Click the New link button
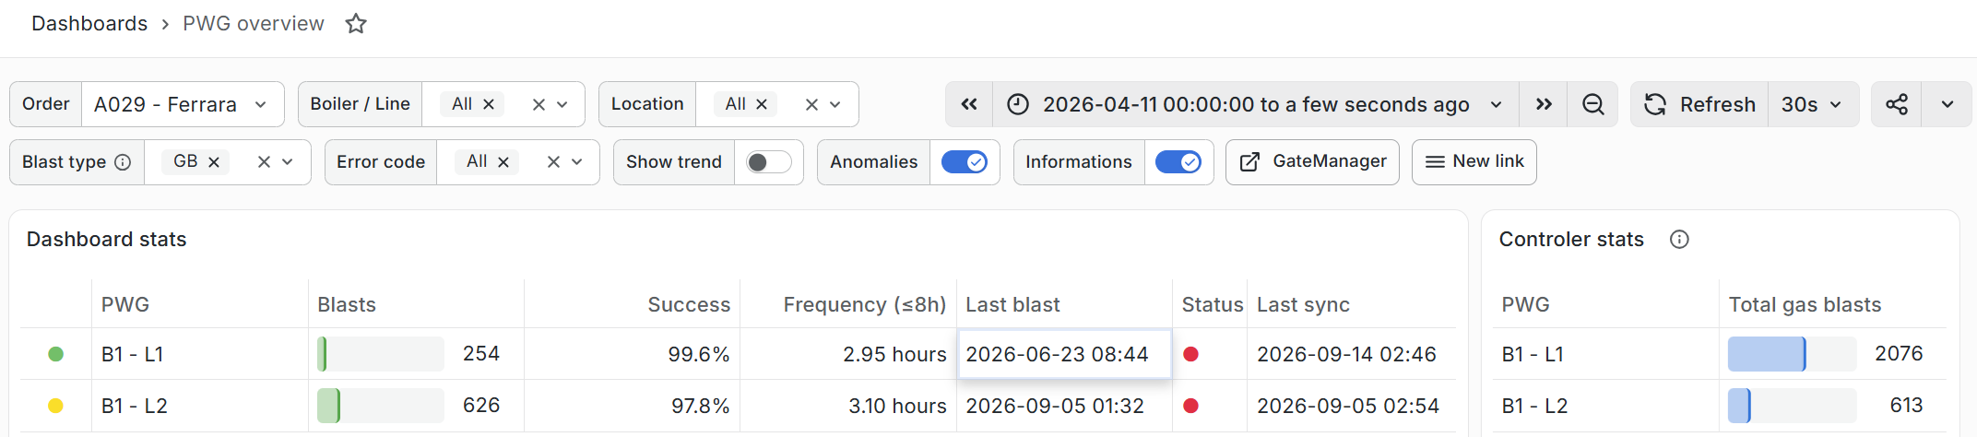This screenshot has width=1977, height=437. 1474,162
